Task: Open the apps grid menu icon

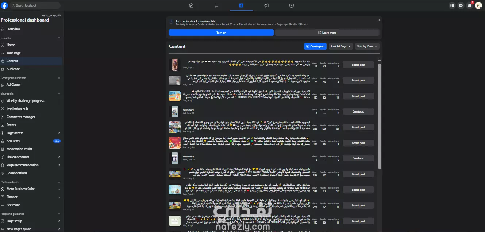Action: tap(452, 5)
